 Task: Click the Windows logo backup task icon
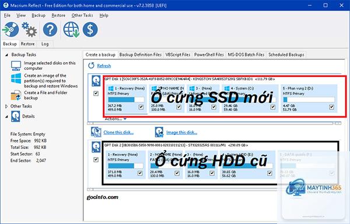click(16, 79)
